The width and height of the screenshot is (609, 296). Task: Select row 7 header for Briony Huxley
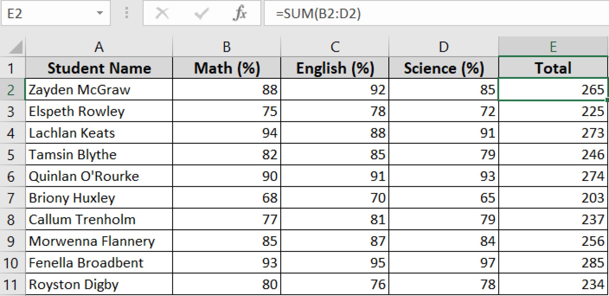12,198
